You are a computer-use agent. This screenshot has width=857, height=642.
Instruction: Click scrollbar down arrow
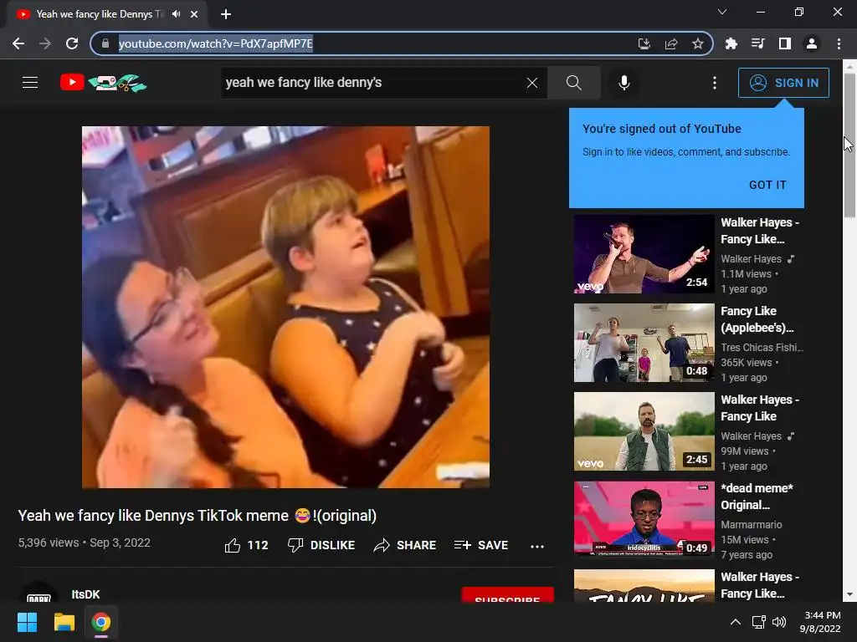coord(849,594)
